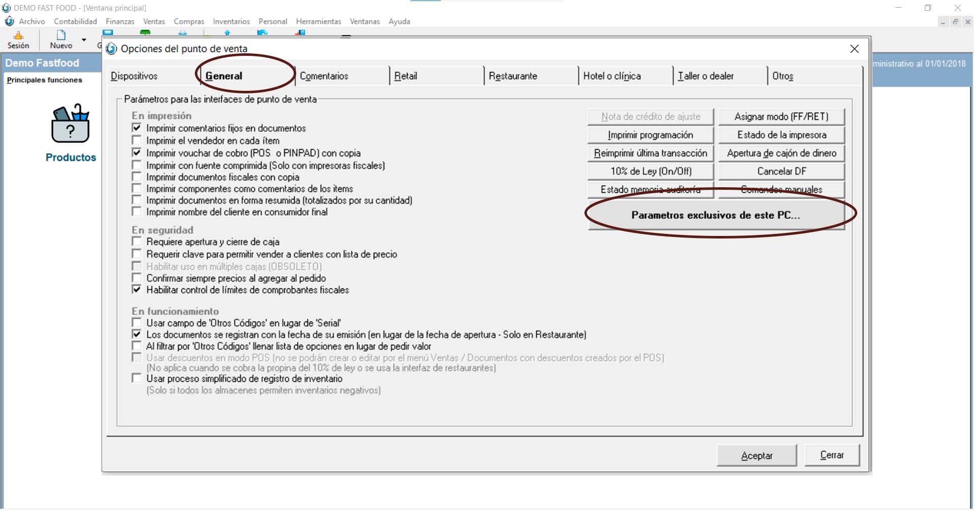Image resolution: width=974 pixels, height=511 pixels.
Task: Enable Imprimir el vendedor en cada ítem
Action: [x=136, y=140]
